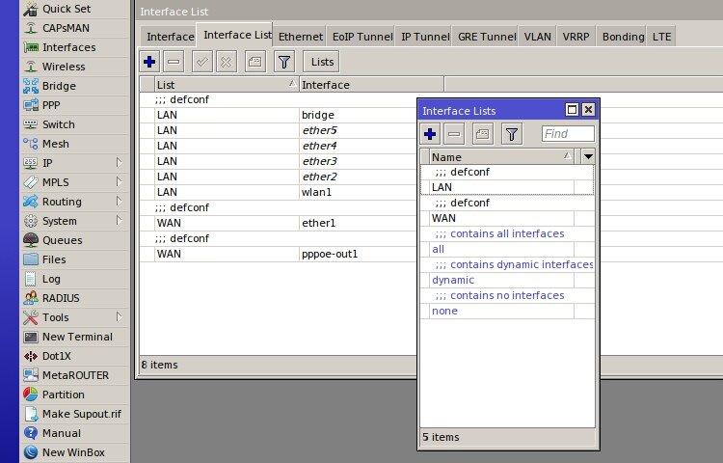
Task: Expand Tools submenu
Action: 119,316
